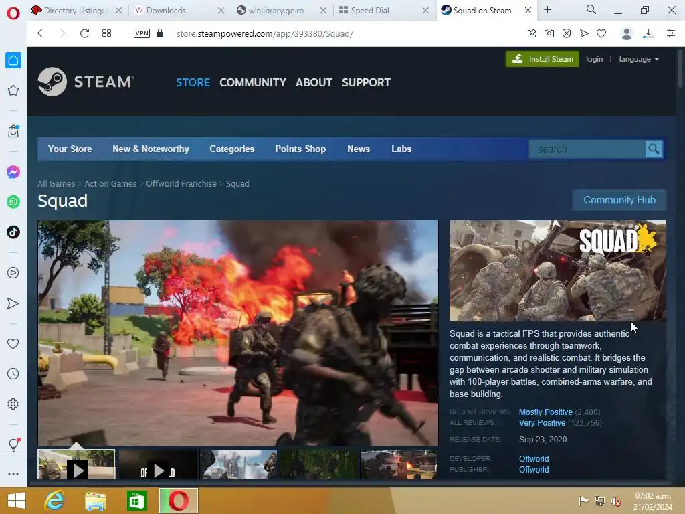View site security lock info
The height and width of the screenshot is (514, 685).
160,33
